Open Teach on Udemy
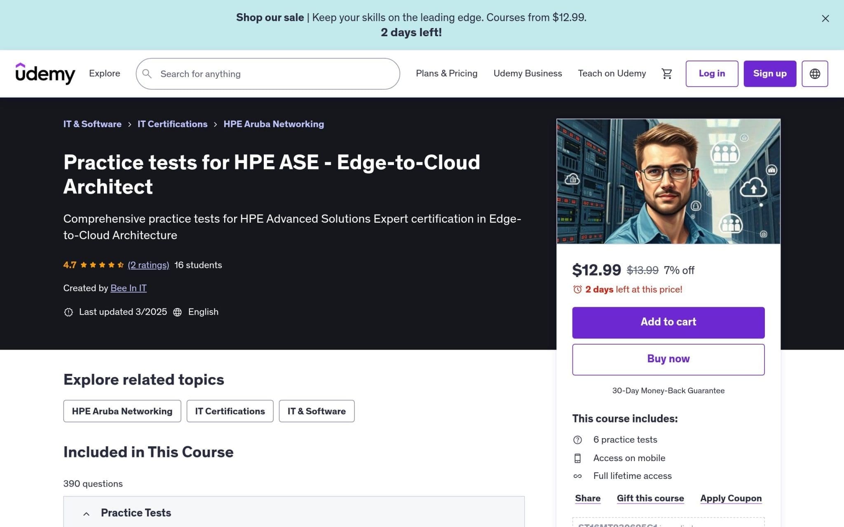The width and height of the screenshot is (844, 527). tap(612, 73)
